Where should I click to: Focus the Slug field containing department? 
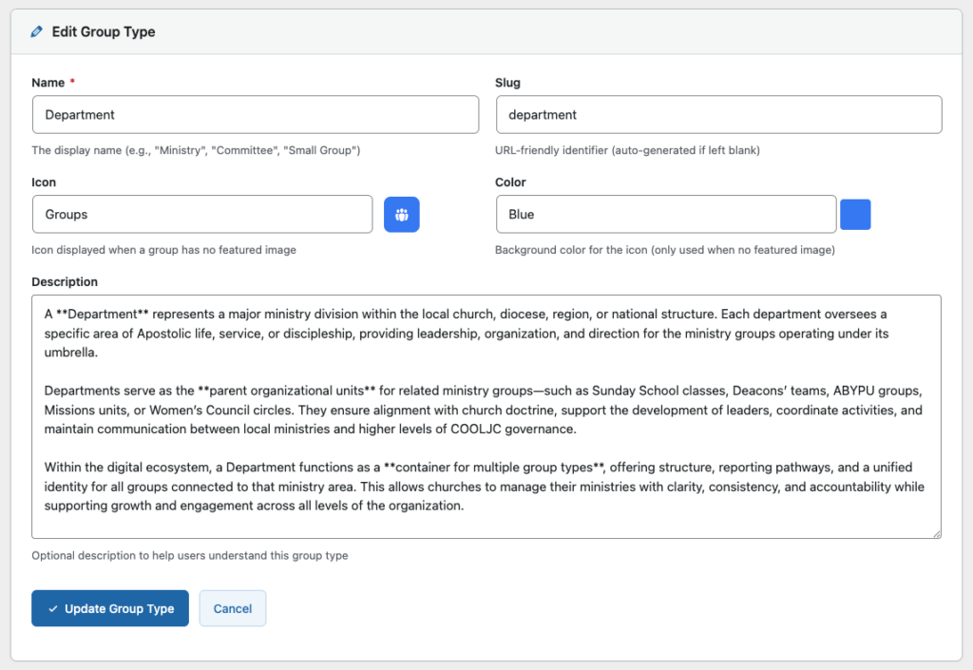[718, 115]
